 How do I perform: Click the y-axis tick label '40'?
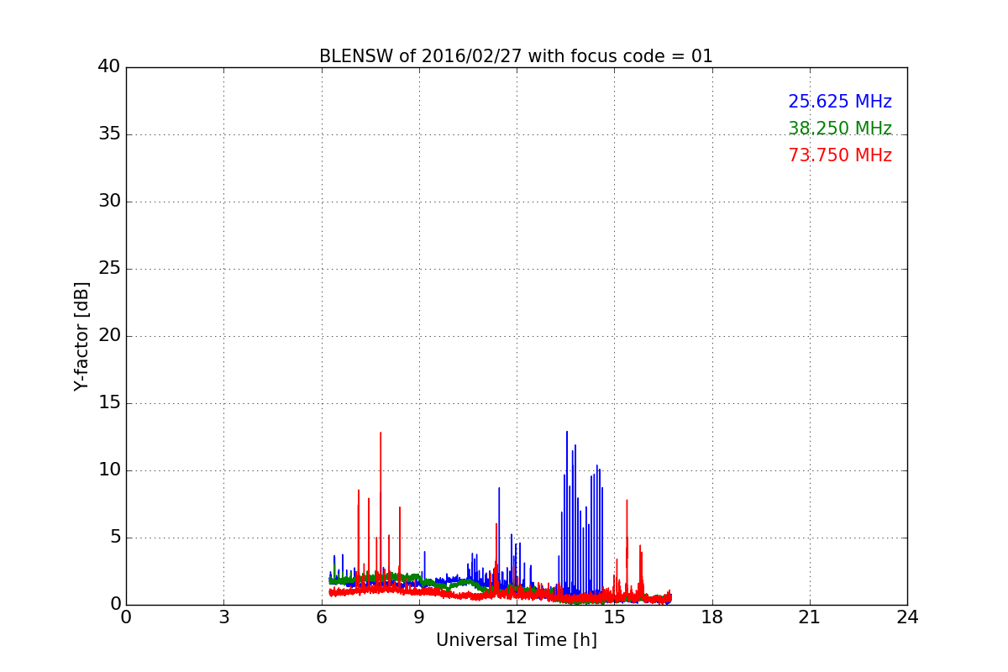click(109, 67)
